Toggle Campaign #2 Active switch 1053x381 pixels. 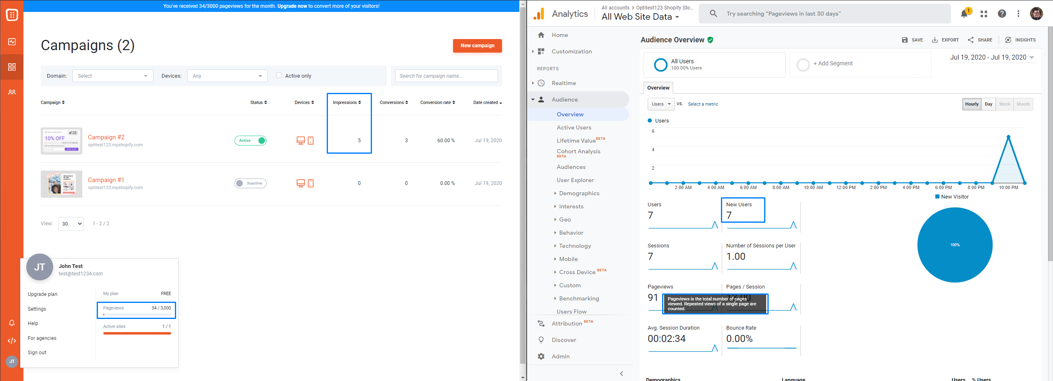(251, 141)
